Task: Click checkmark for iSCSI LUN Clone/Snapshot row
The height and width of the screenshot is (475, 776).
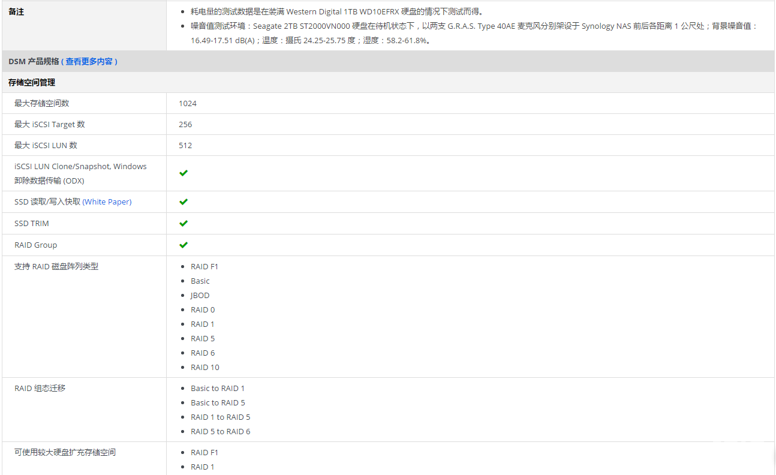Action: (184, 173)
